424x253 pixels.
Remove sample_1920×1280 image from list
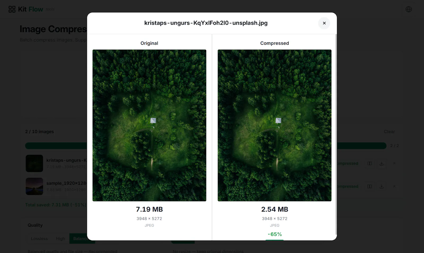394,186
